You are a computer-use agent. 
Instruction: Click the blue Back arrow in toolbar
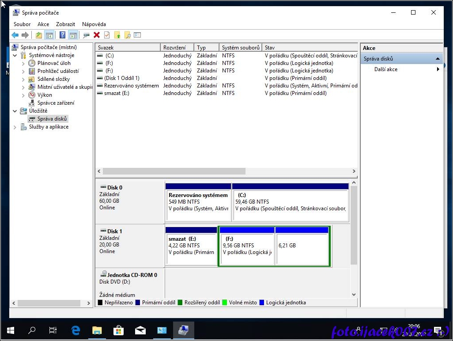(15, 35)
